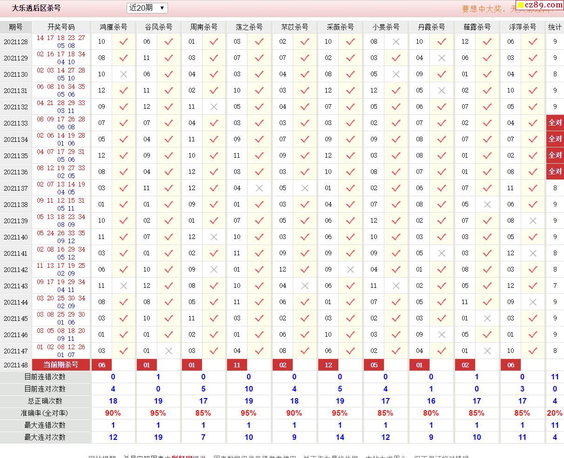Click the 周南杀号 column header
This screenshot has width=564, height=458.
tap(203, 27)
